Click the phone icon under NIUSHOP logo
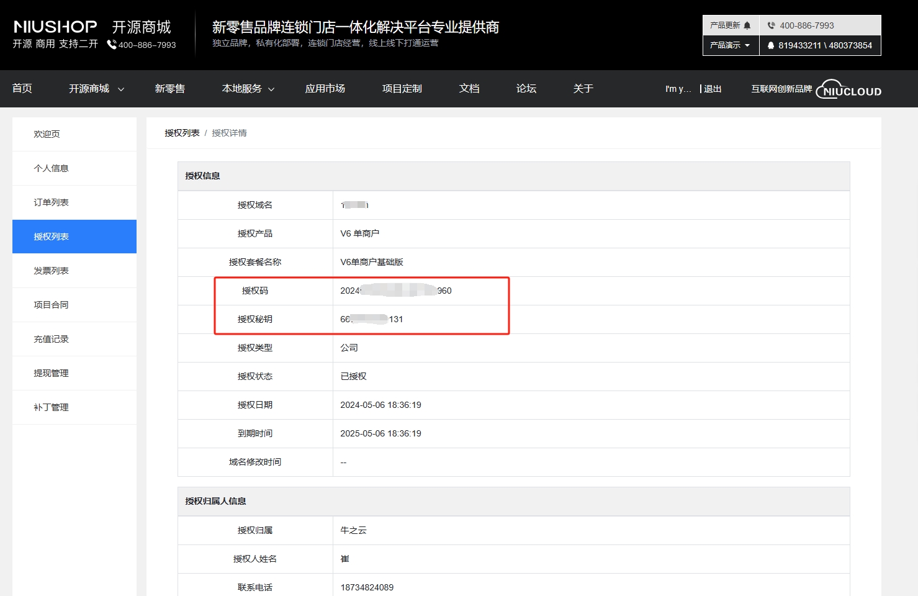Screen dimensions: 918x596 pyautogui.click(x=112, y=45)
